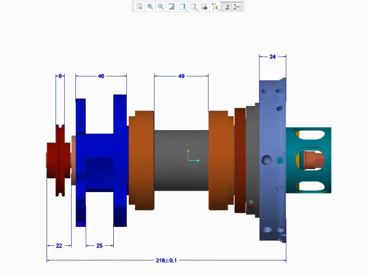367x275 pixels.
Task: Select the teal slotted cage part
Action: pyautogui.click(x=309, y=160)
